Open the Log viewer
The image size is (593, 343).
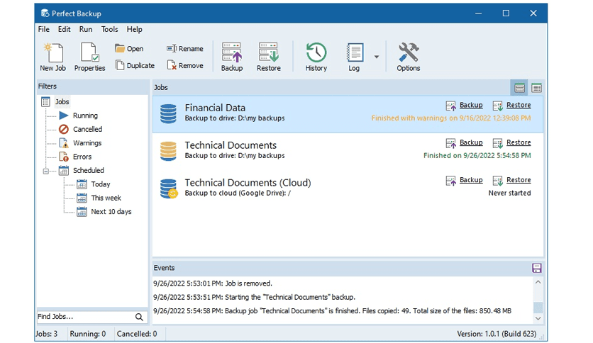355,57
